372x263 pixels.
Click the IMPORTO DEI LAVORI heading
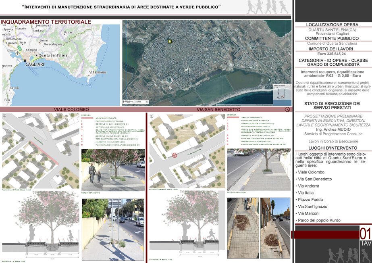click(x=331, y=49)
